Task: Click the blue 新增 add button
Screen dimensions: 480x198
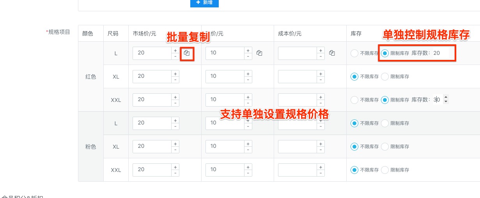Action: pos(204,3)
